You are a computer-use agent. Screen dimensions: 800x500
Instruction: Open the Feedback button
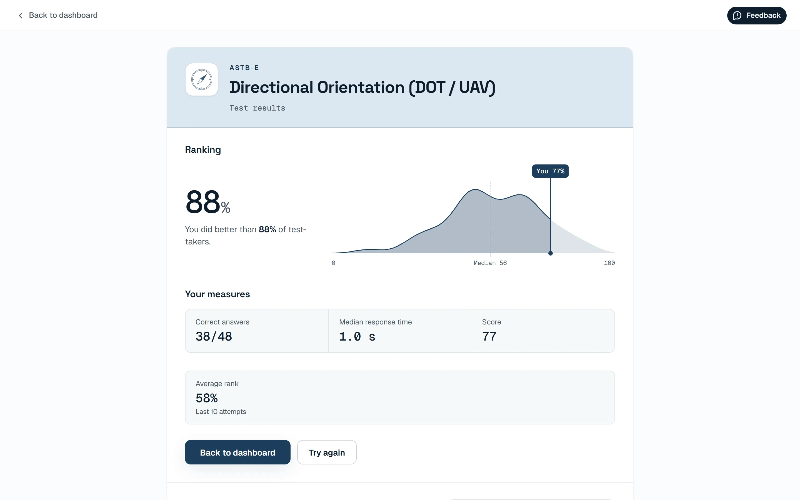click(x=756, y=16)
